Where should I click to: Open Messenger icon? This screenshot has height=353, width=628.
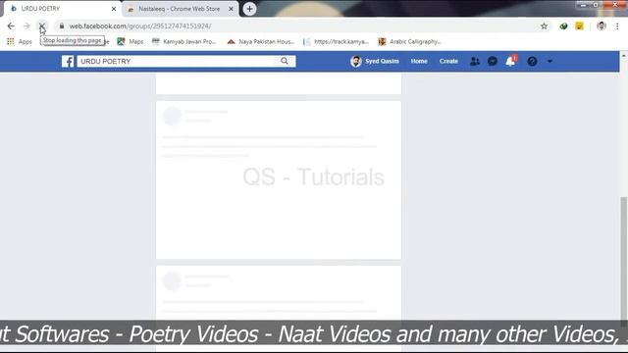[493, 61]
